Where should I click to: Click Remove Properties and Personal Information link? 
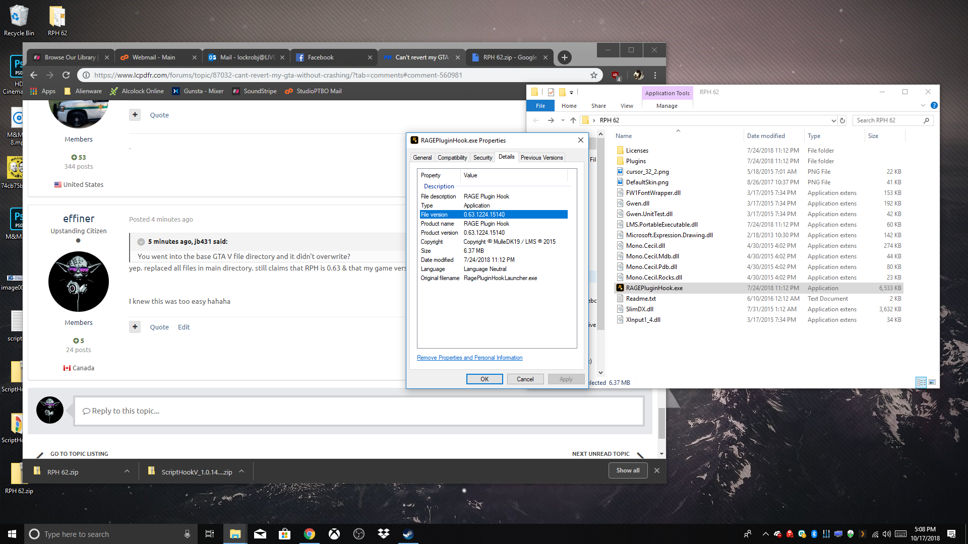469,358
